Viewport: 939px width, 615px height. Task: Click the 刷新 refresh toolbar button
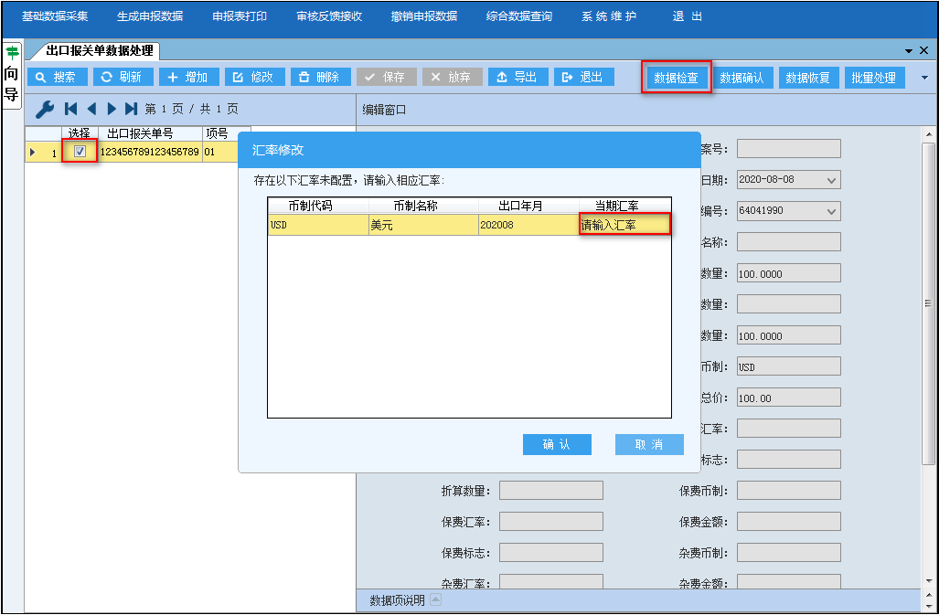122,78
